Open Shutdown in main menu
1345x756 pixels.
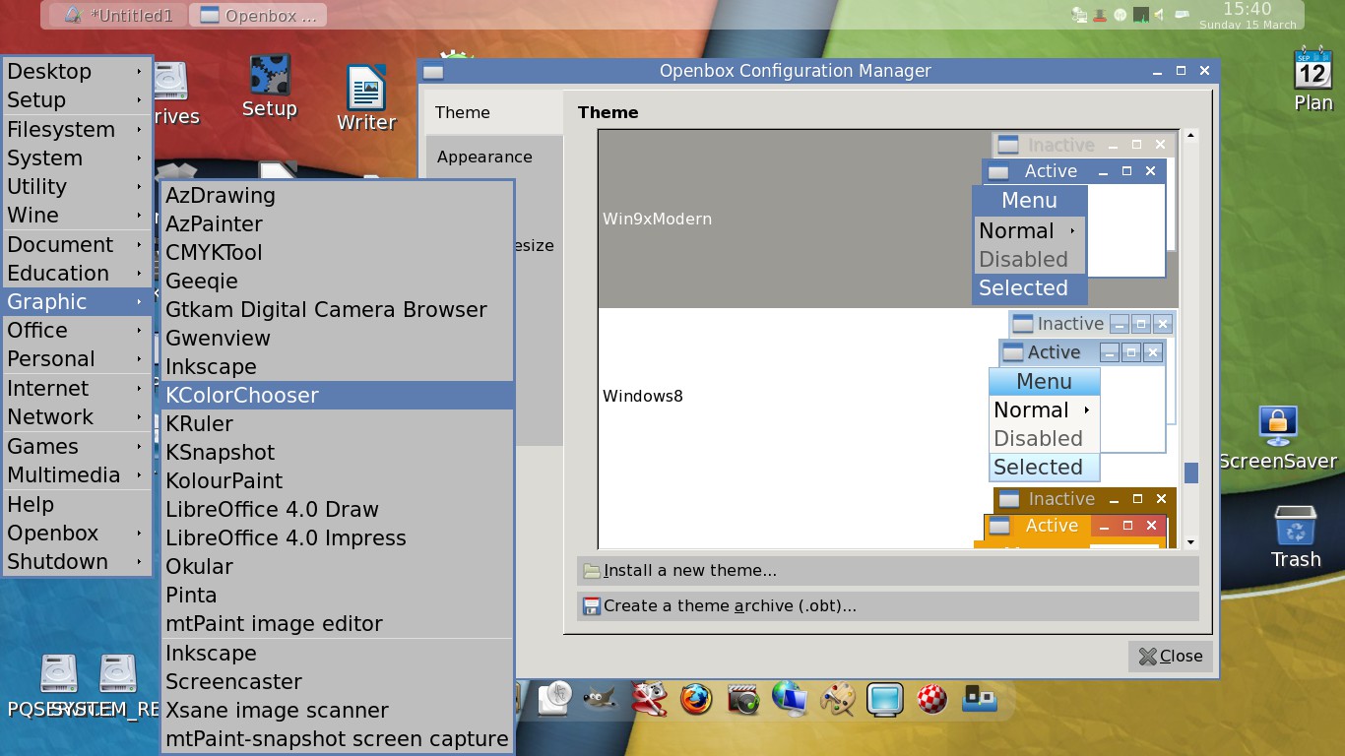78,561
